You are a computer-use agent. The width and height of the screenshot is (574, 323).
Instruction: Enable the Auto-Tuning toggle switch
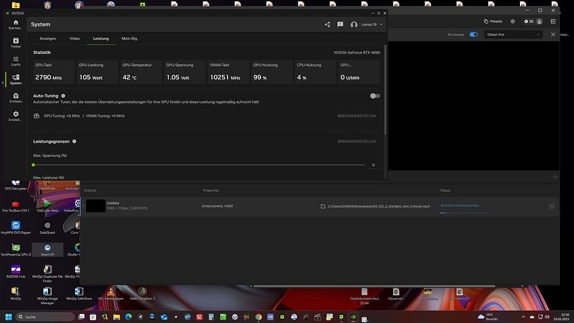(375, 96)
